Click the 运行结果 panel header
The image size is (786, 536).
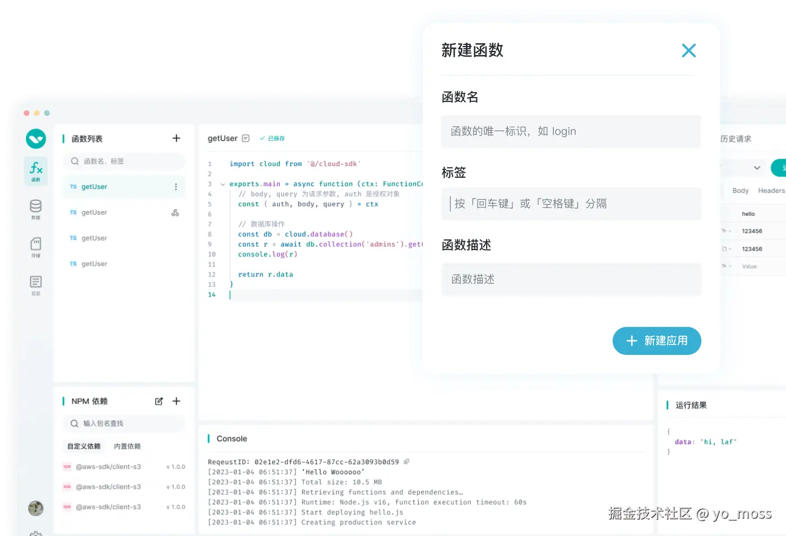pyautogui.click(x=691, y=405)
